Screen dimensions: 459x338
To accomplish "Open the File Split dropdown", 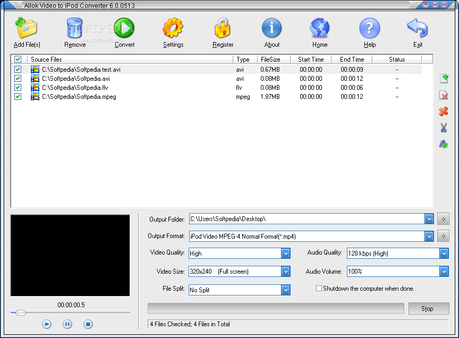I will click(x=285, y=290).
